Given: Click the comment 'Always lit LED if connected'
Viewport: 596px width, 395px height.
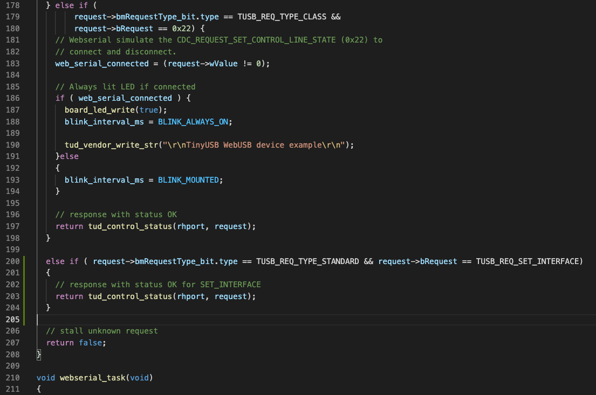Looking at the screenshot, I should pyautogui.click(x=127, y=86).
